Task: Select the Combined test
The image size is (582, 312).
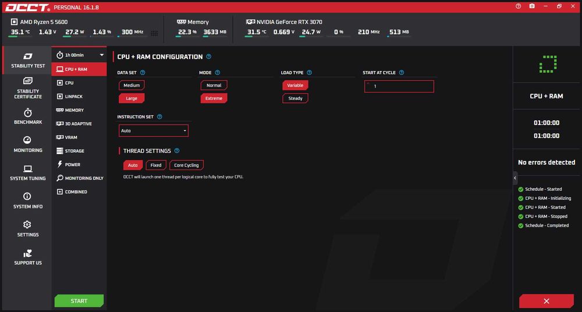Action: coord(79,192)
